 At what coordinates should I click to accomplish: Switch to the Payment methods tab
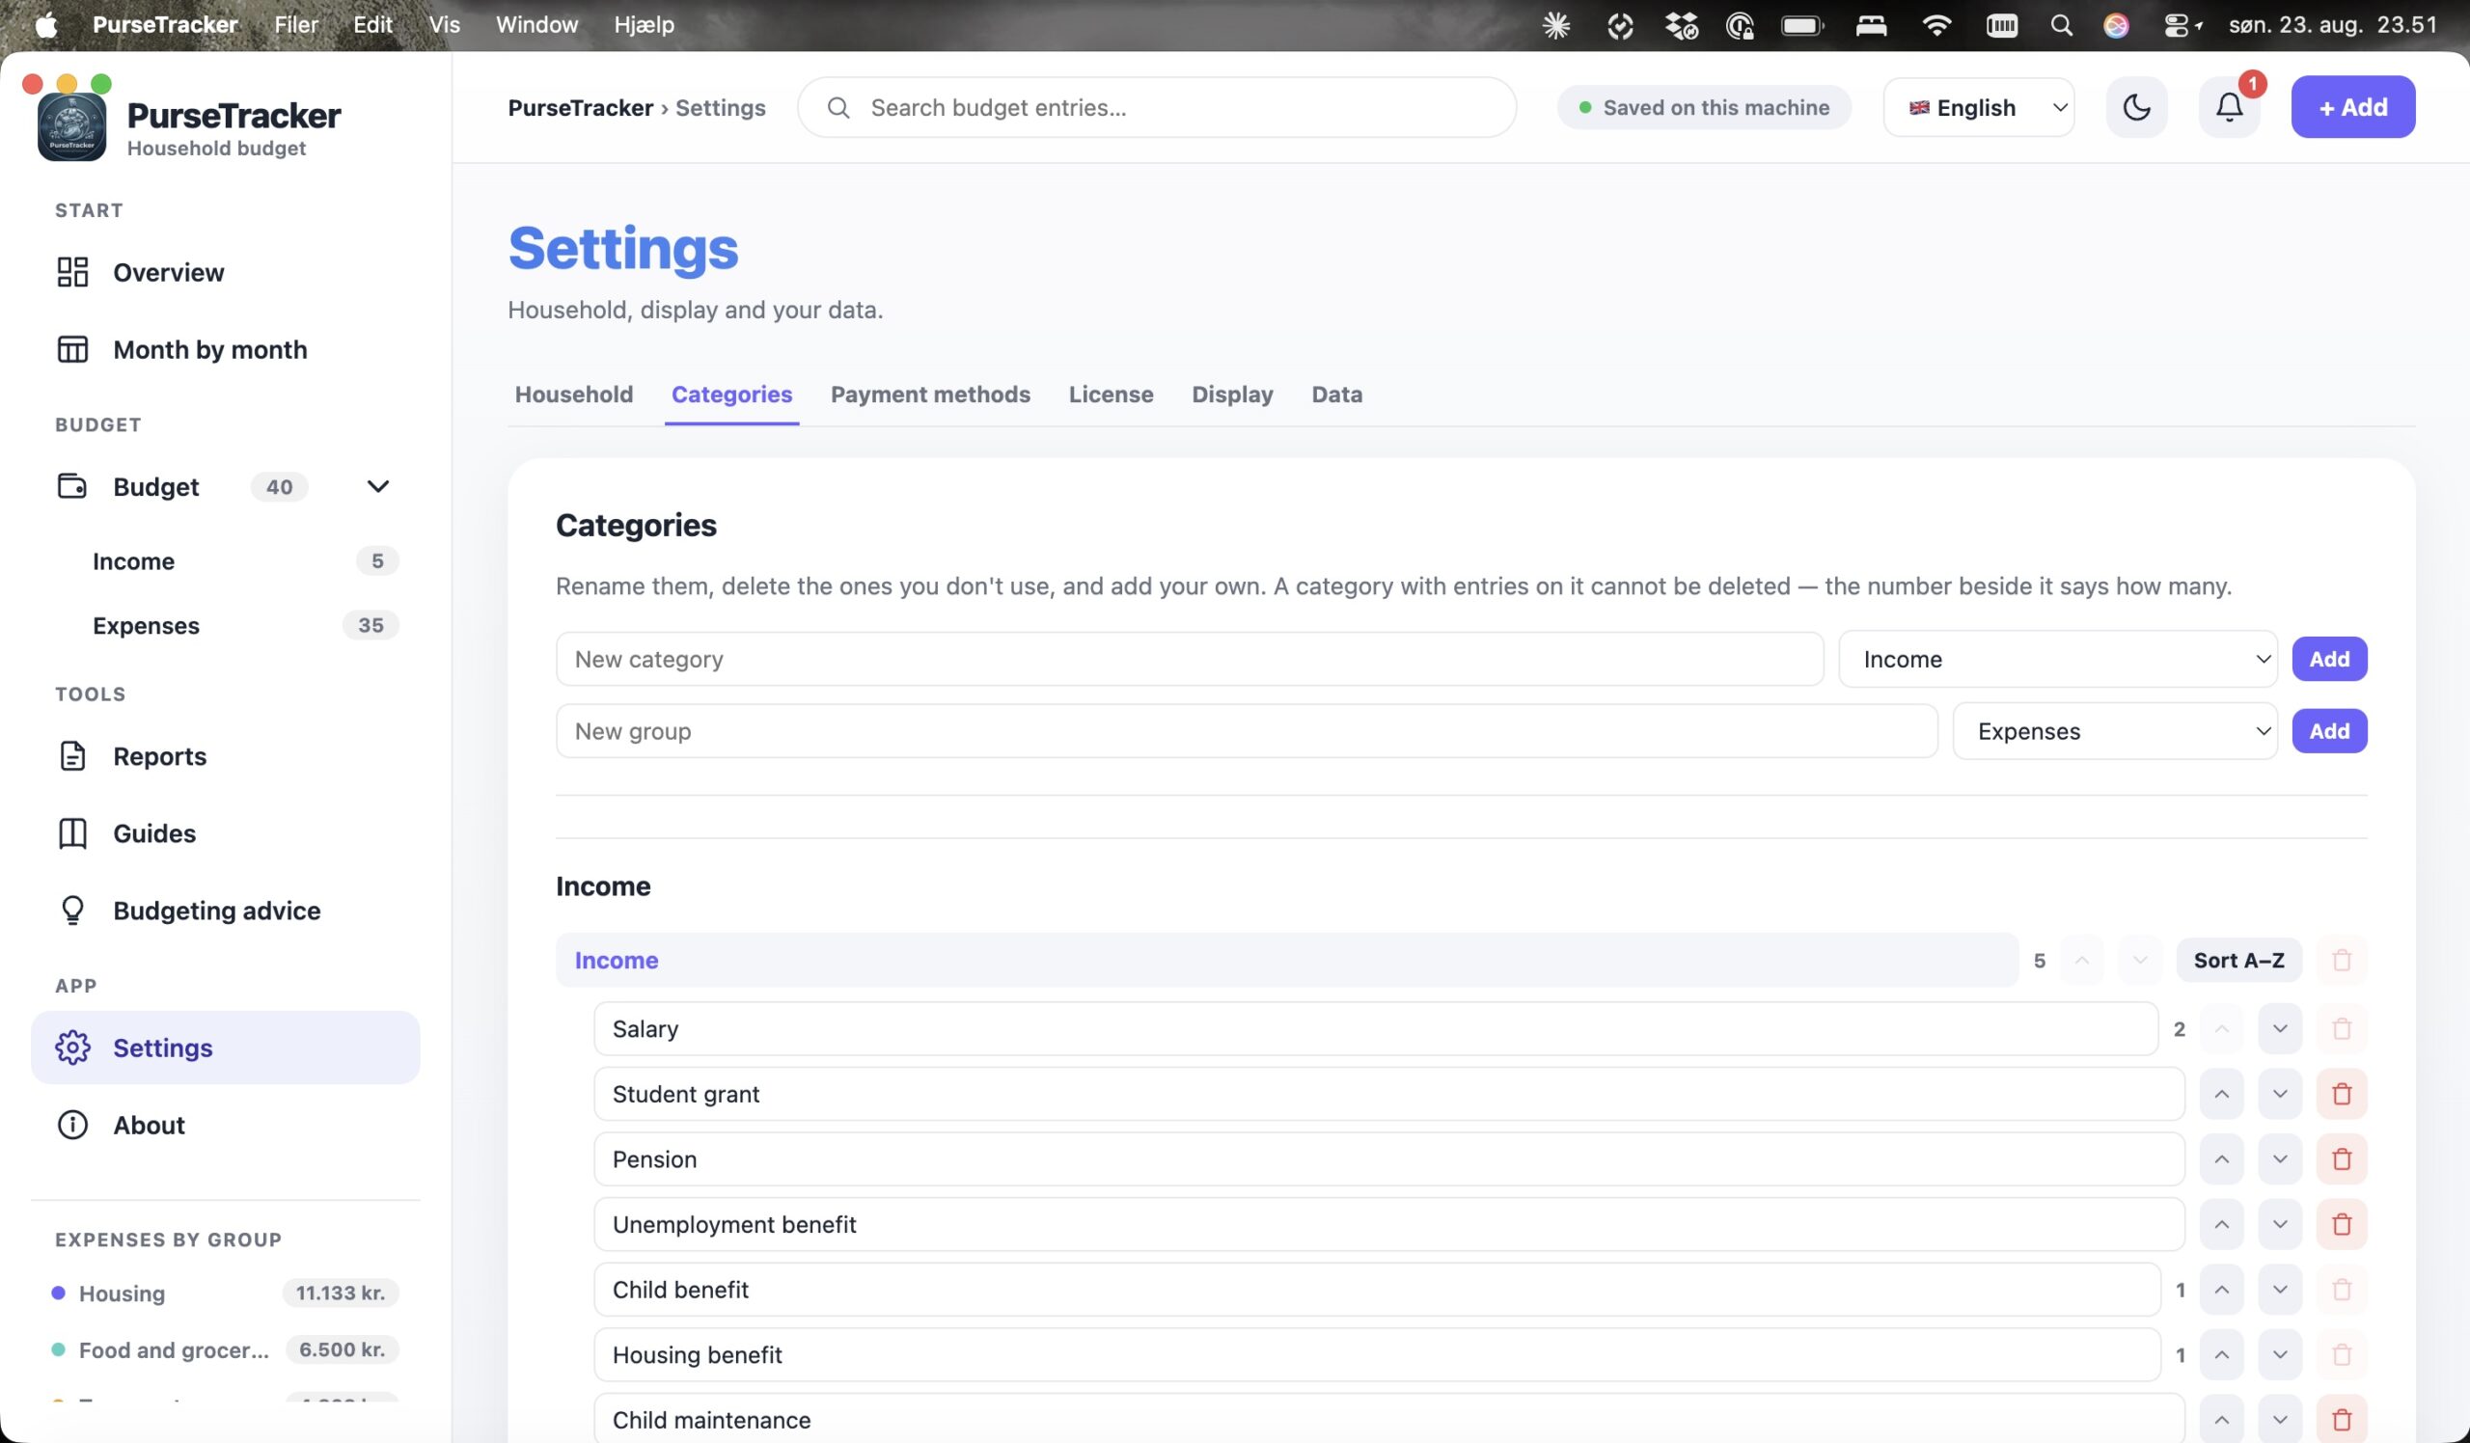point(930,395)
